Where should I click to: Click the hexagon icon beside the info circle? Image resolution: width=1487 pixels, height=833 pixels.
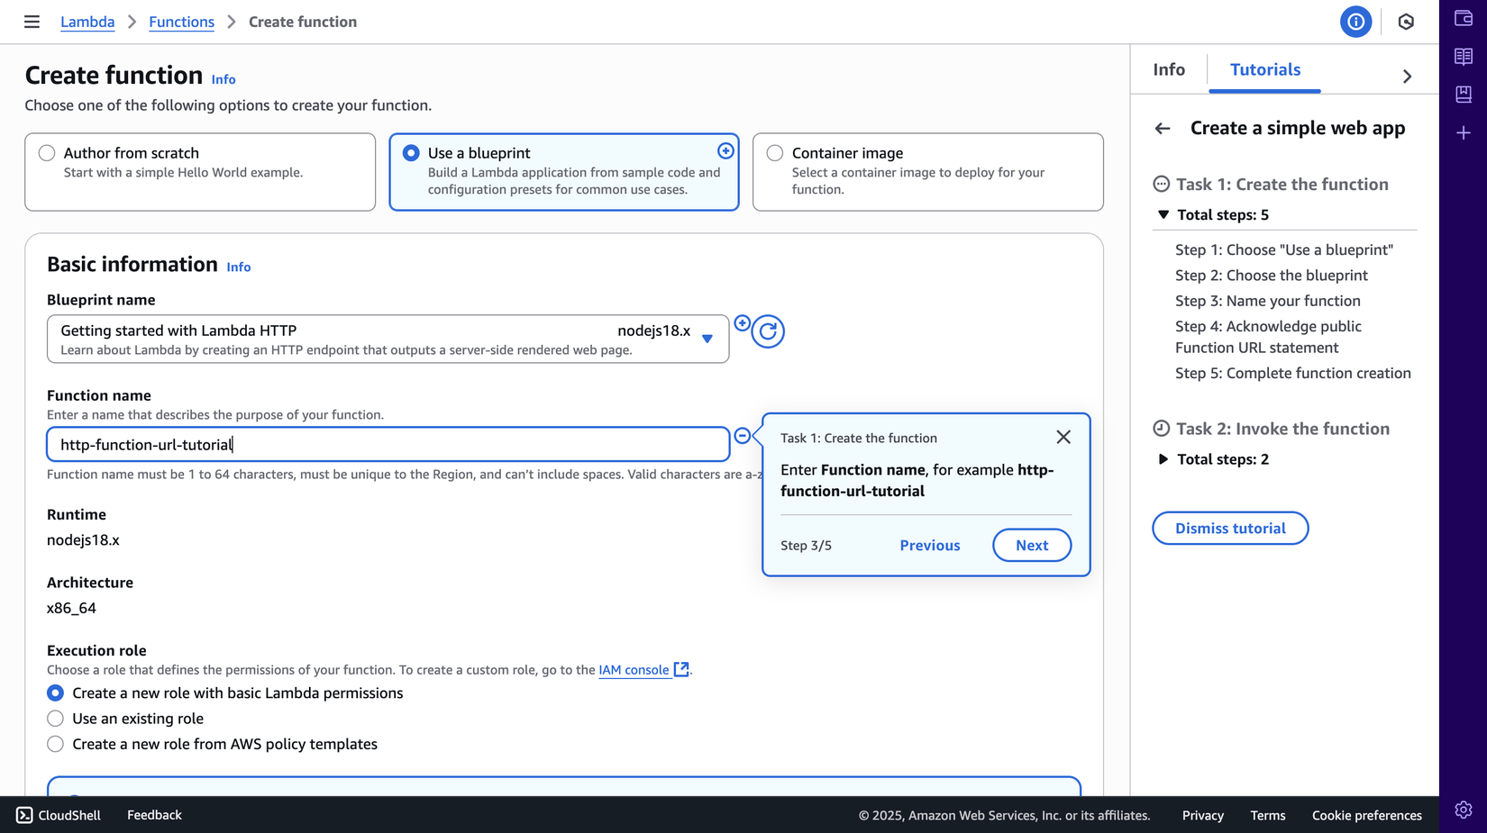[1406, 22]
